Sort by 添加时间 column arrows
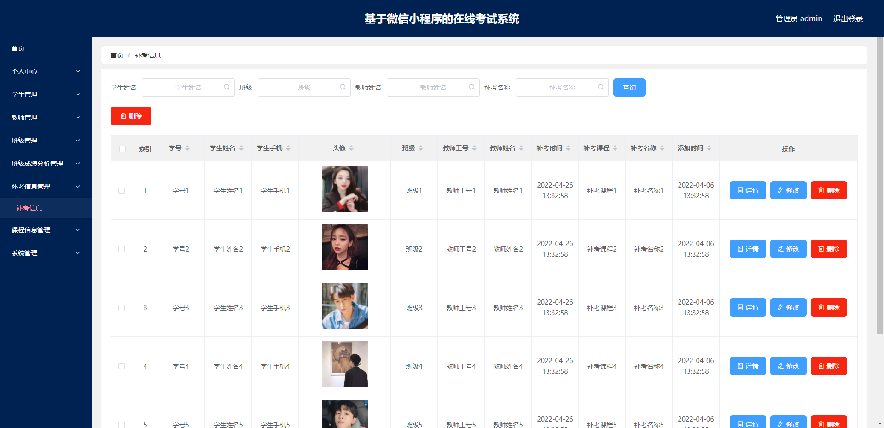This screenshot has width=884, height=428. [709, 148]
